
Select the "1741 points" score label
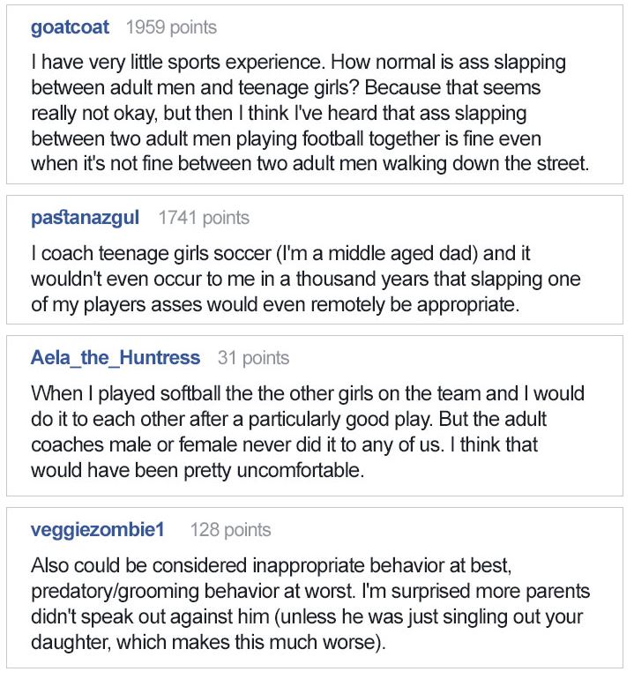tap(204, 218)
